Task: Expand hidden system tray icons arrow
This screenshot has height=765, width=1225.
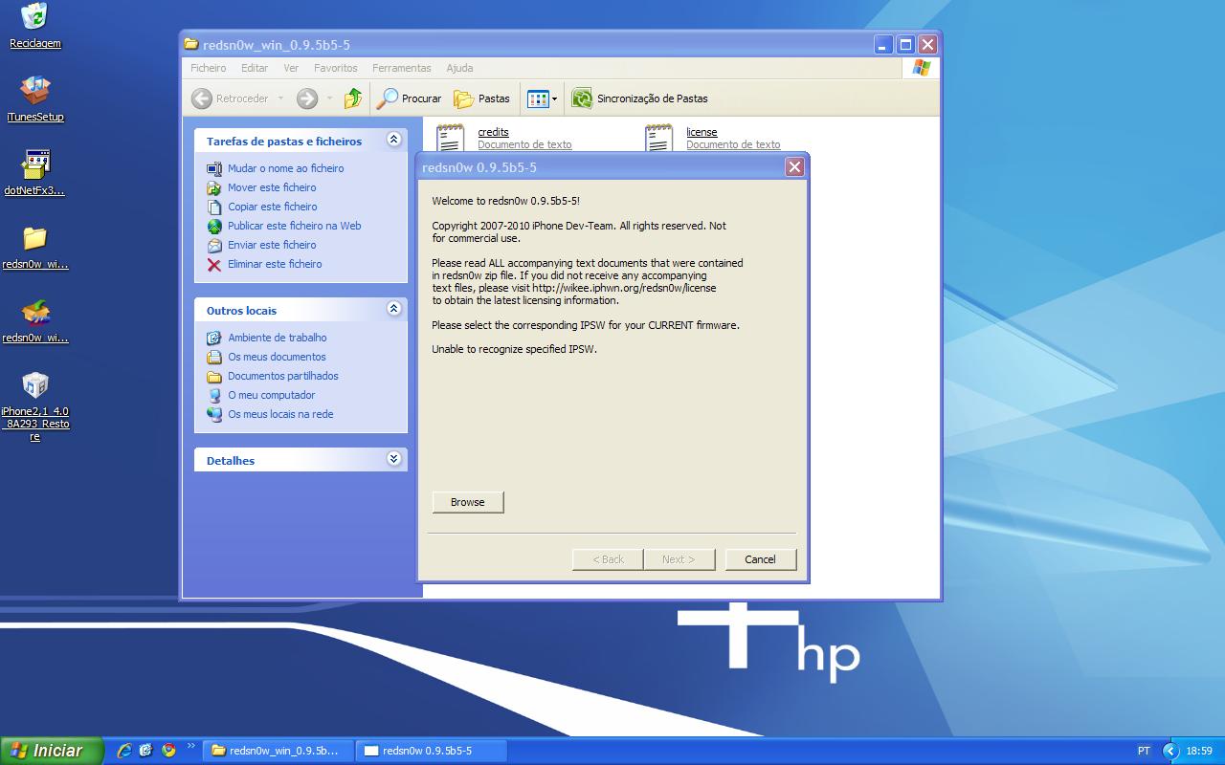Action: (1170, 751)
